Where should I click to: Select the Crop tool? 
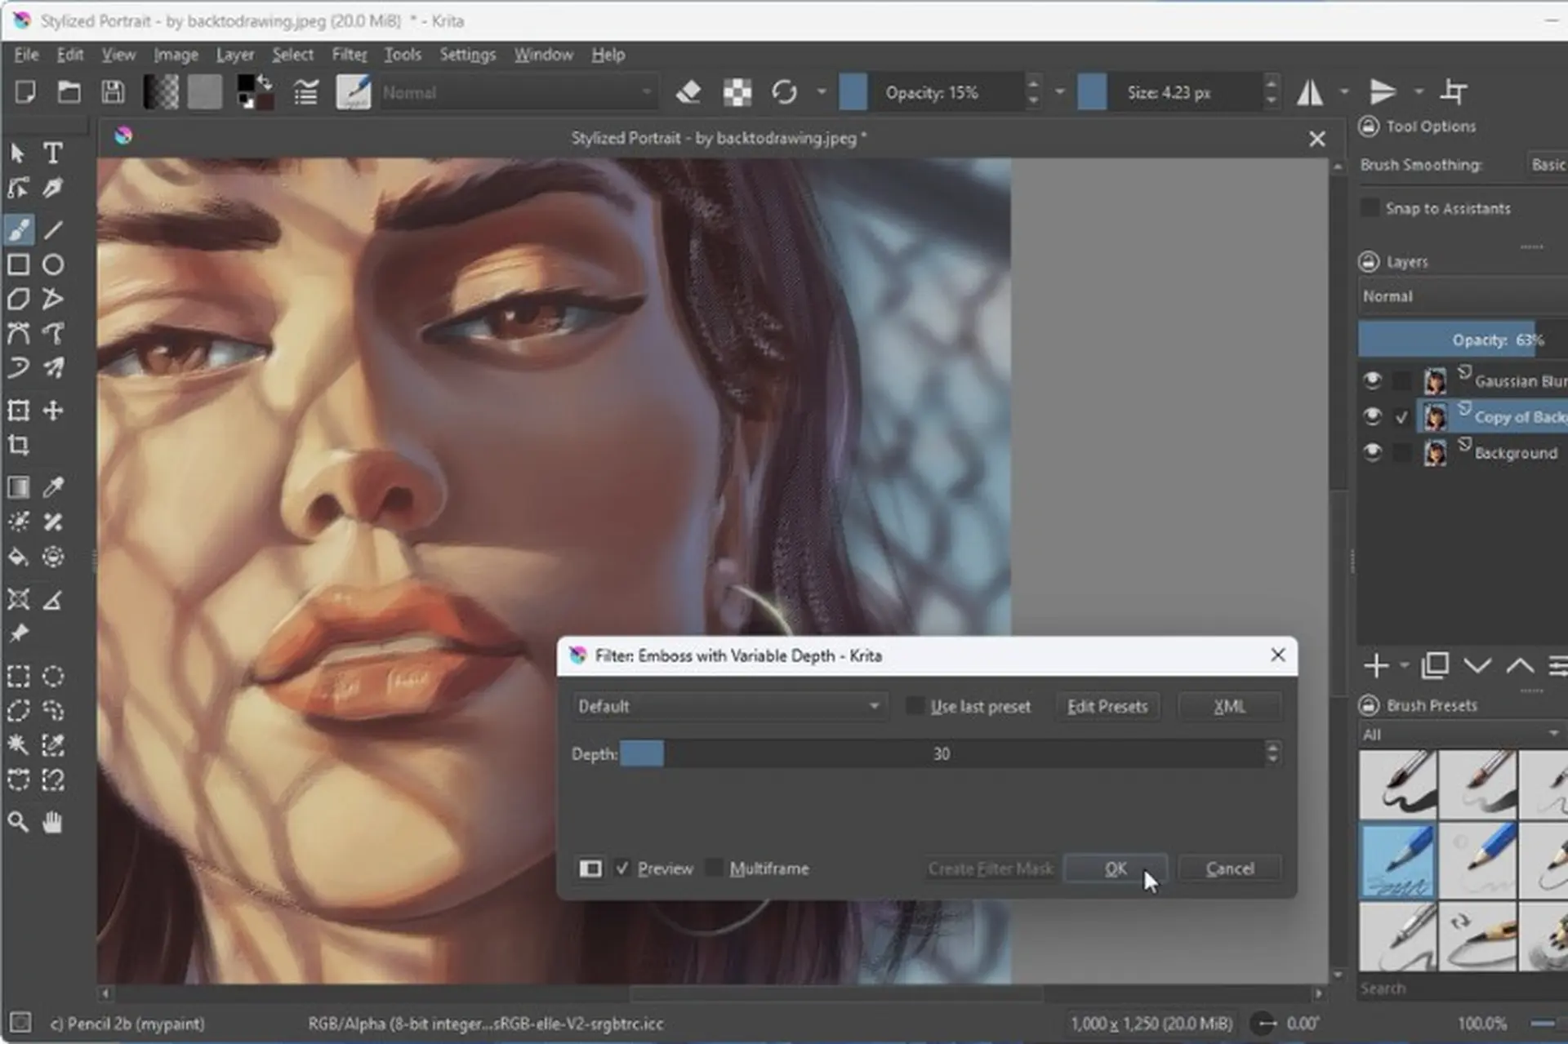click(x=18, y=446)
